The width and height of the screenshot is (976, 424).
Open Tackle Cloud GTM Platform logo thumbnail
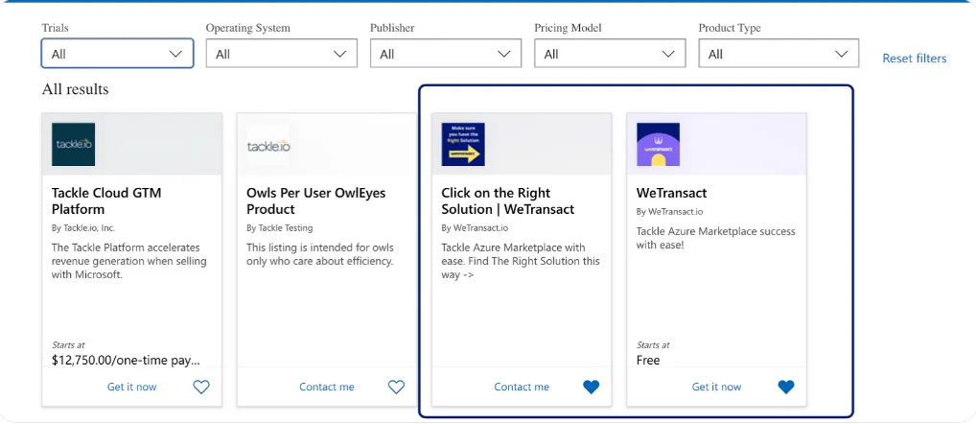pyautogui.click(x=74, y=145)
